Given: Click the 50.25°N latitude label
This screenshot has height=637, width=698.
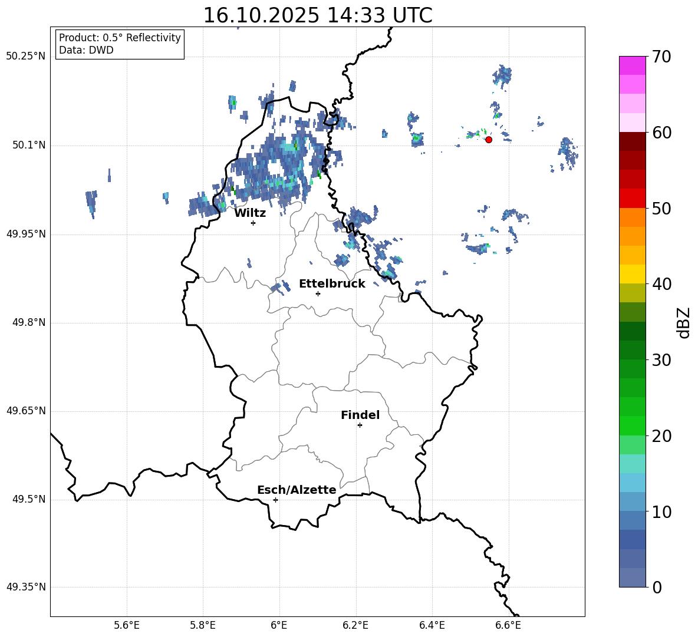Looking at the screenshot, I should [26, 57].
